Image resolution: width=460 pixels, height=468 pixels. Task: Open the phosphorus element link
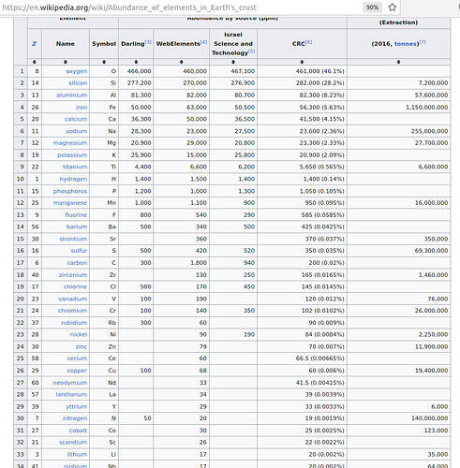pyautogui.click(x=70, y=191)
